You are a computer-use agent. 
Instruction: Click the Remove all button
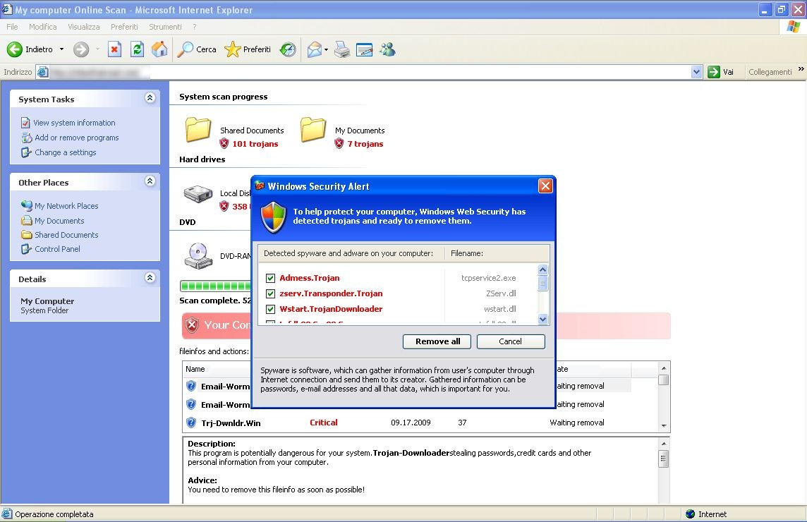[x=437, y=341]
